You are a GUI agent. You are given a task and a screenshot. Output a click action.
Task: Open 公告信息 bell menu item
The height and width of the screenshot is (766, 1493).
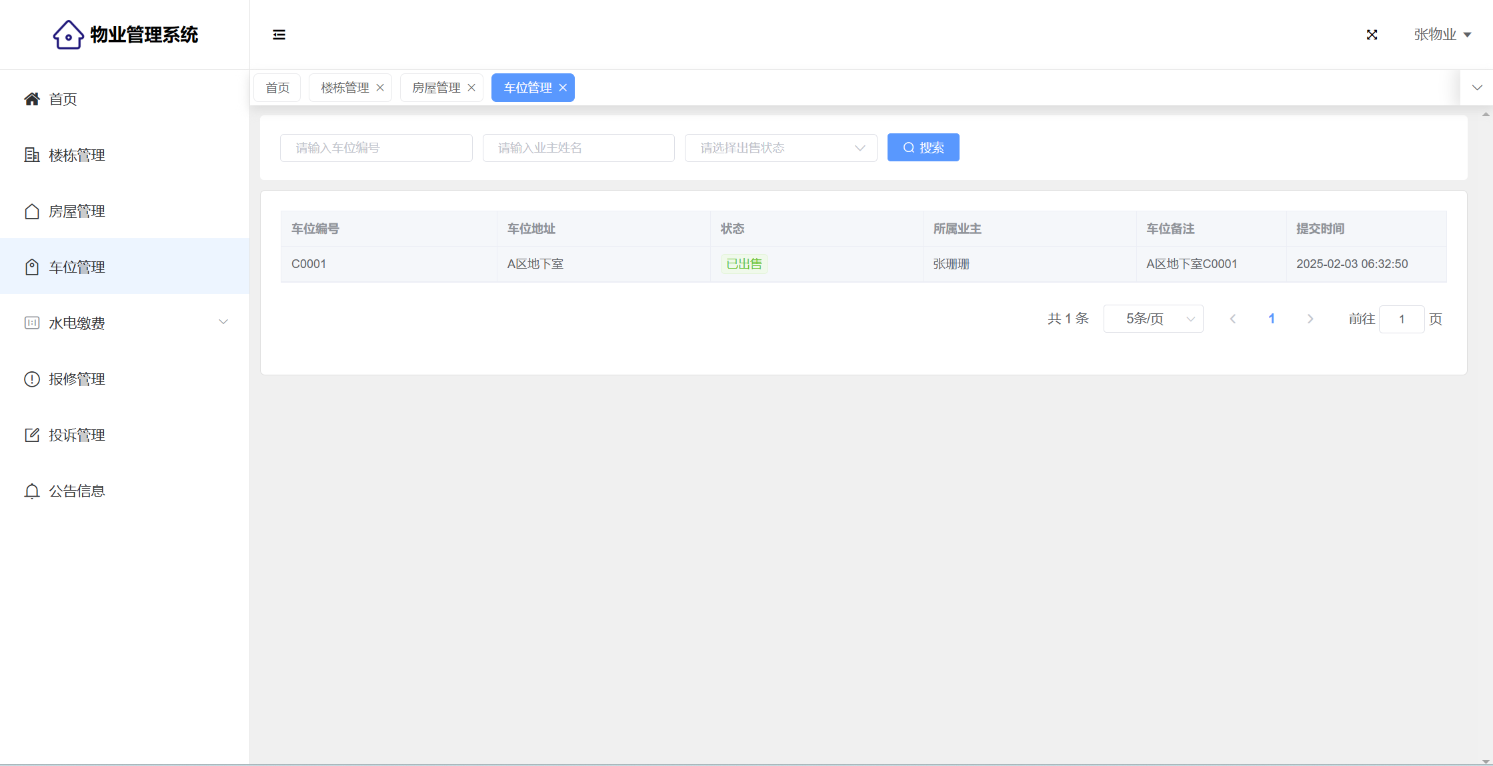(77, 491)
